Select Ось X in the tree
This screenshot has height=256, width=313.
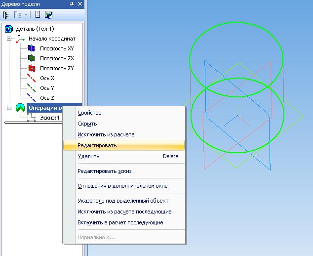coord(47,78)
